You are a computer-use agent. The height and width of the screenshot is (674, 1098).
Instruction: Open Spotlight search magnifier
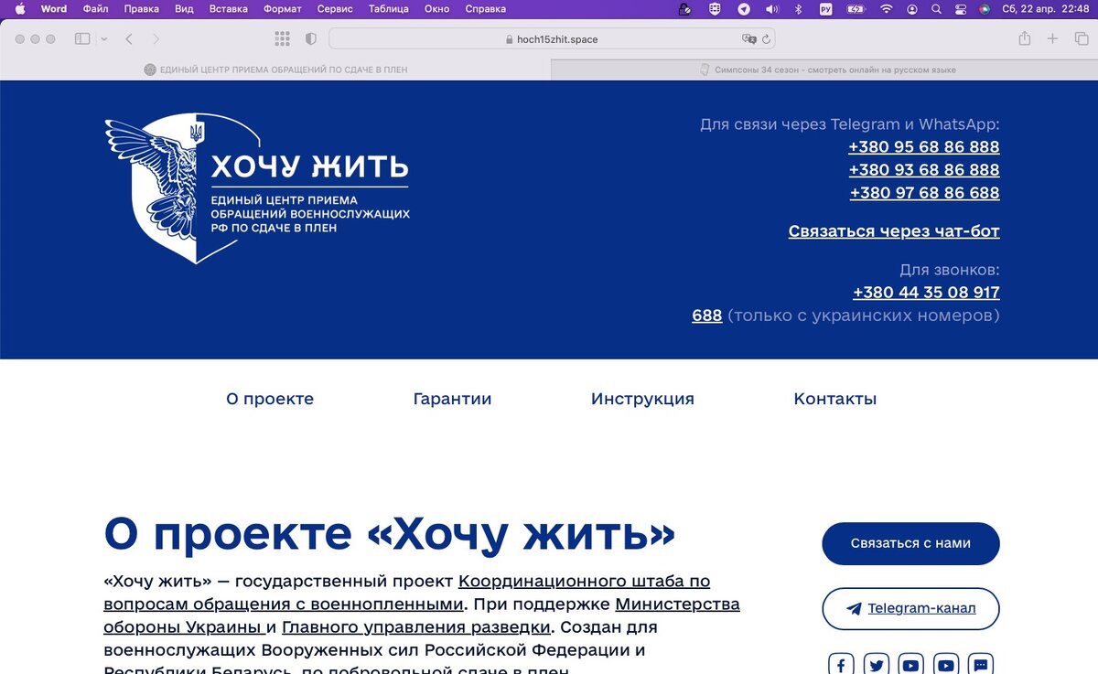click(x=936, y=9)
